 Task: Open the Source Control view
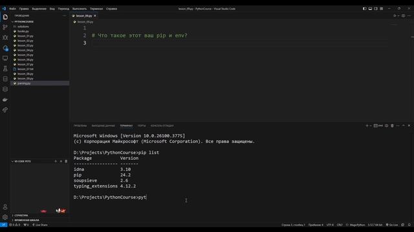click(x=5, y=27)
